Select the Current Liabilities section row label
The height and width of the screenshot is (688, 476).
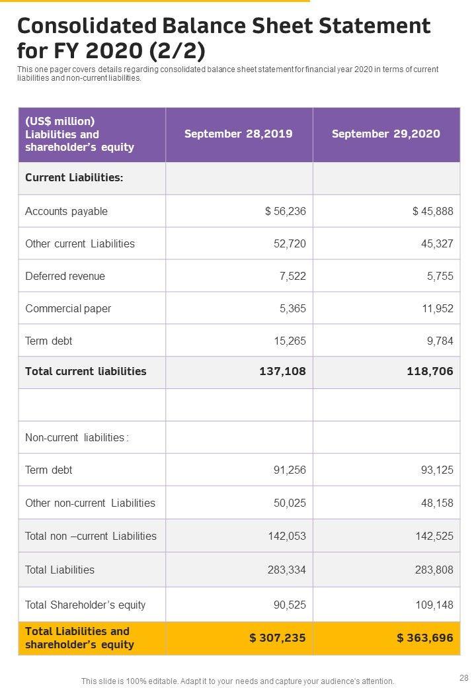pyautogui.click(x=74, y=178)
